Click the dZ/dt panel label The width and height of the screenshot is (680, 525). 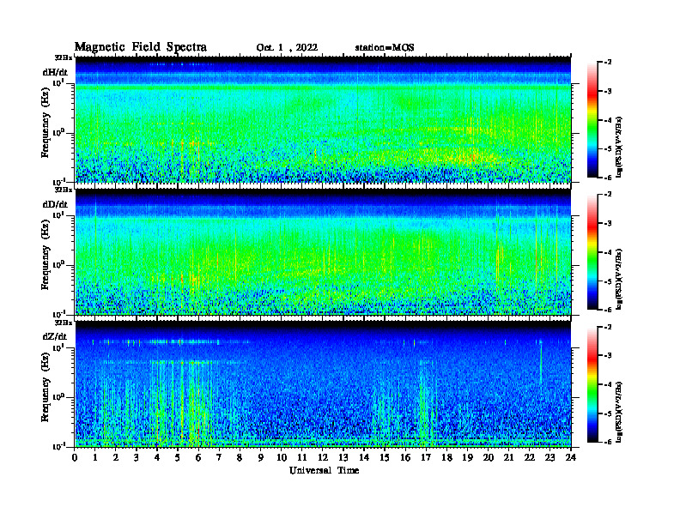tap(55, 336)
